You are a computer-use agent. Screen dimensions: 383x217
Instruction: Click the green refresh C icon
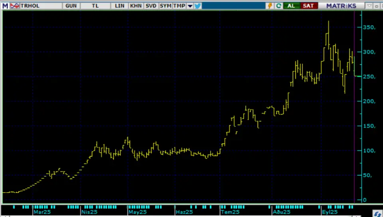pyautogui.click(x=278, y=6)
